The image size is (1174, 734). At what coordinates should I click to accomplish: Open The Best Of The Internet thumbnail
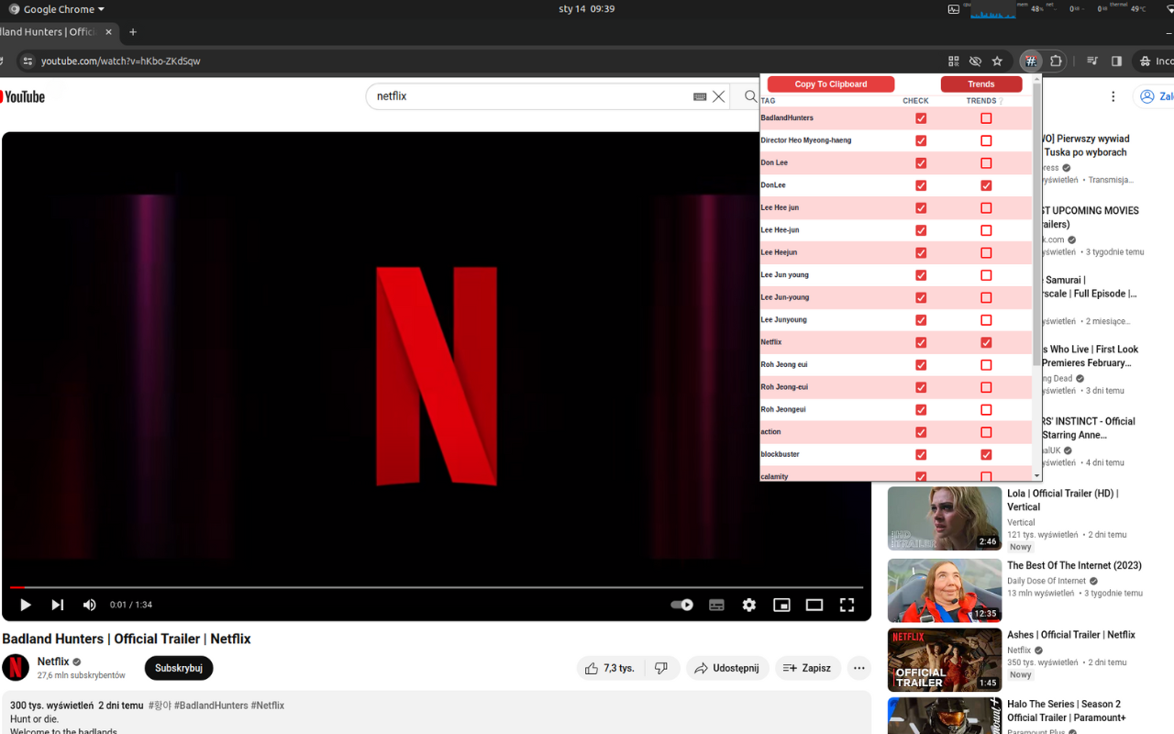click(x=945, y=590)
